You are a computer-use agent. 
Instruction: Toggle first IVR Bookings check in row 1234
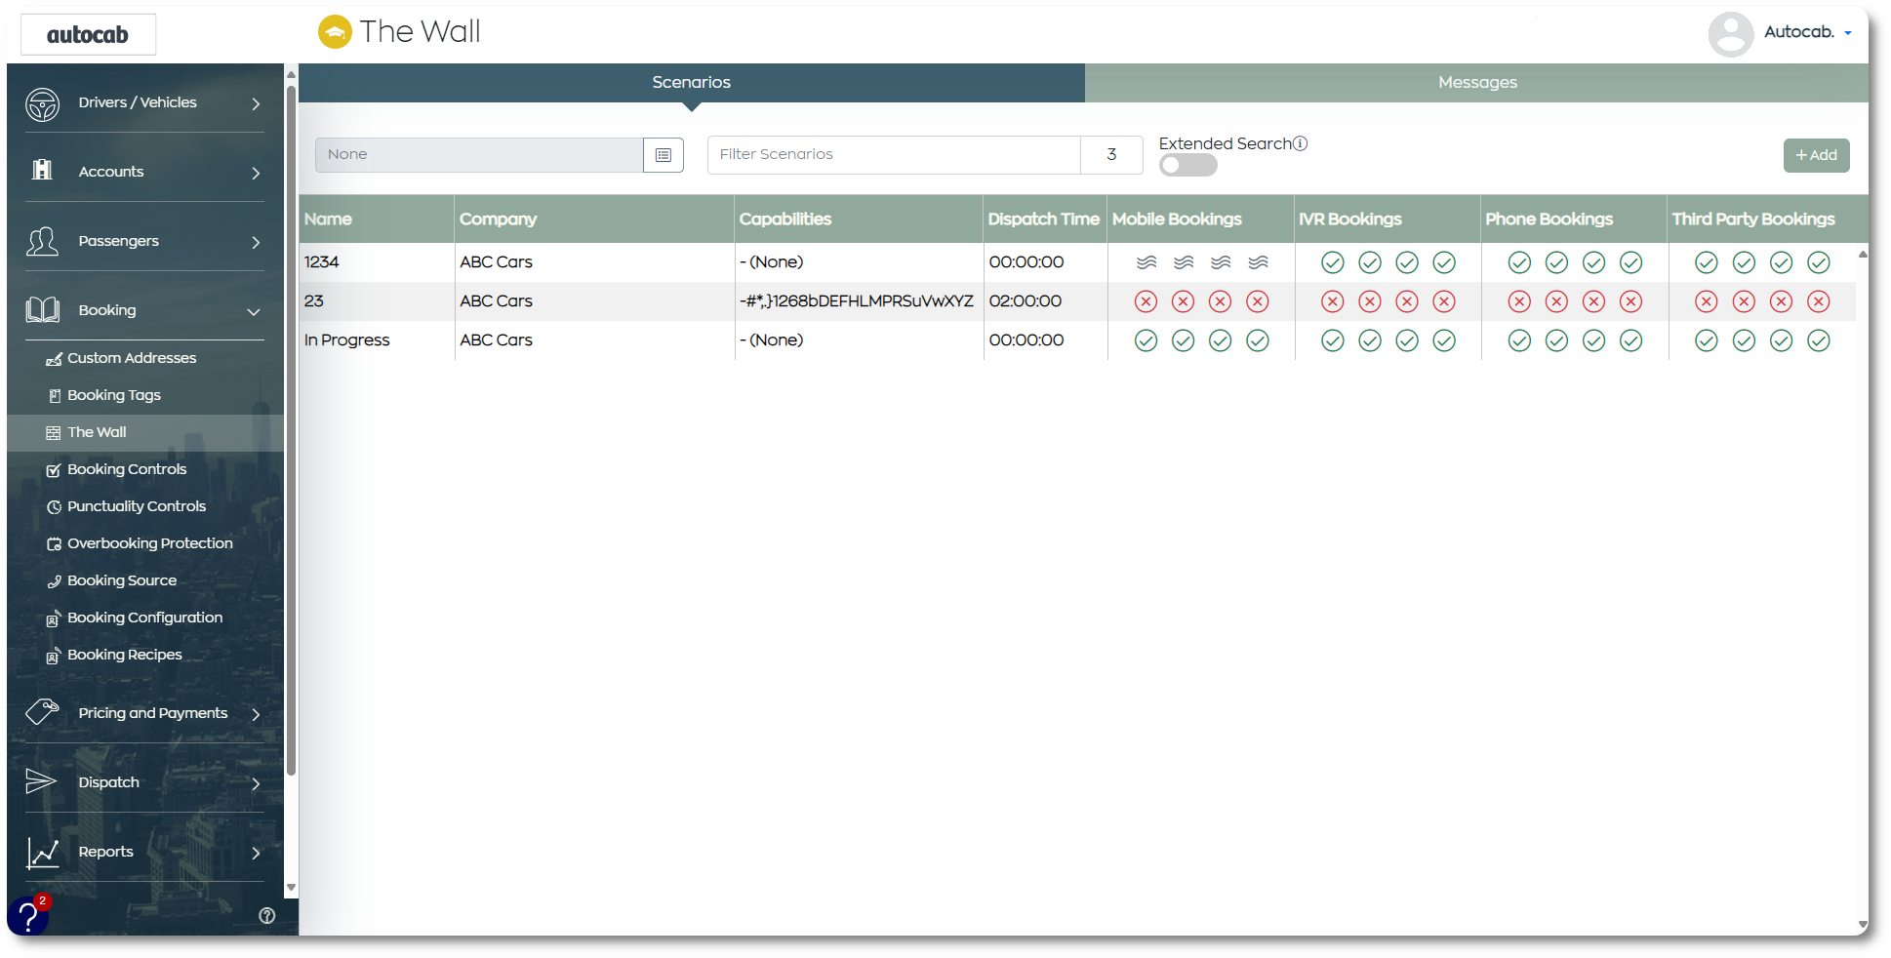pos(1333,262)
